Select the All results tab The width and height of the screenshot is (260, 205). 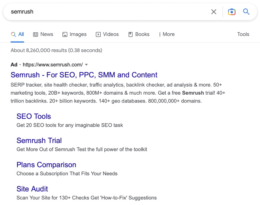point(17,34)
